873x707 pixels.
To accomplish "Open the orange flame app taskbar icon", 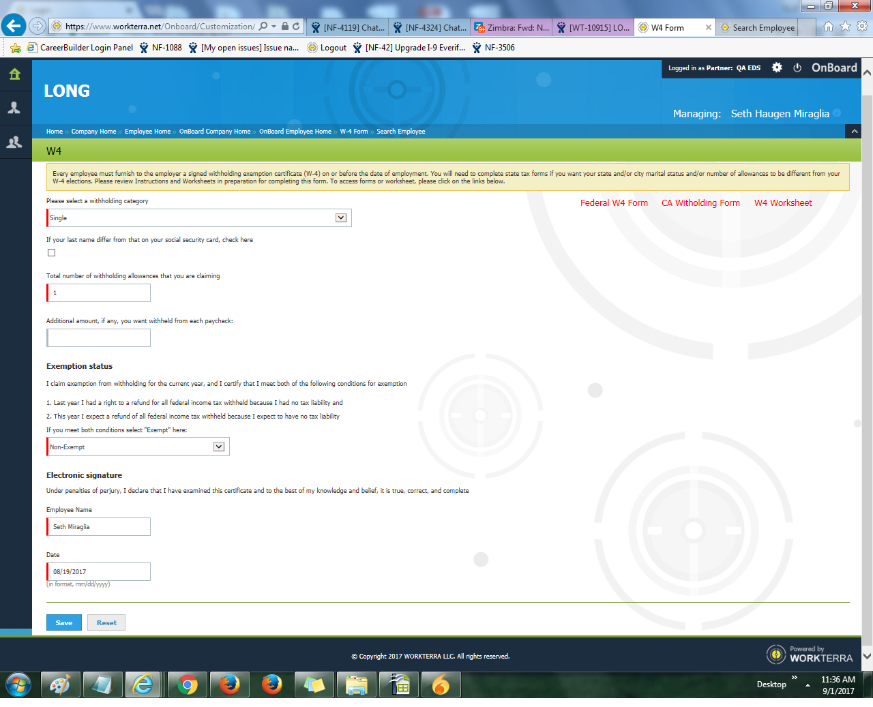I will tap(441, 685).
